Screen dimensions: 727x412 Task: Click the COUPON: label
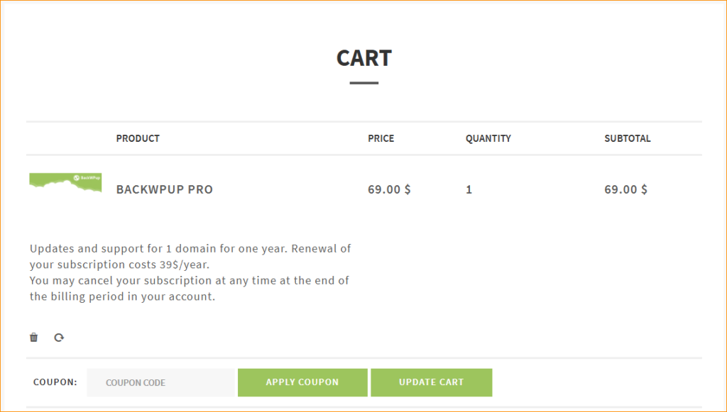55,382
